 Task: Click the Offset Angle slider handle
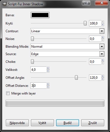coord(76,78)
